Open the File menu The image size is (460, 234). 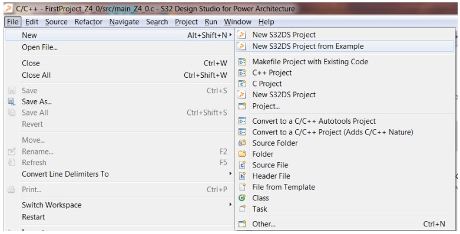tap(12, 22)
